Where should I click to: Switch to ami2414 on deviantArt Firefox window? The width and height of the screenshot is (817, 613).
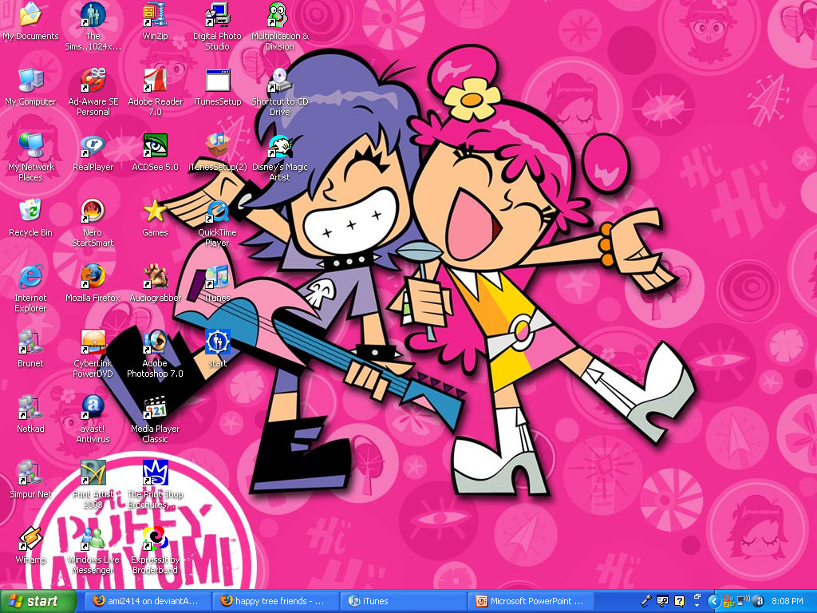click(x=148, y=601)
